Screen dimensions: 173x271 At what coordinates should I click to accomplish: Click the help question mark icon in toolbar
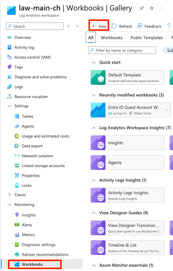[169, 26]
